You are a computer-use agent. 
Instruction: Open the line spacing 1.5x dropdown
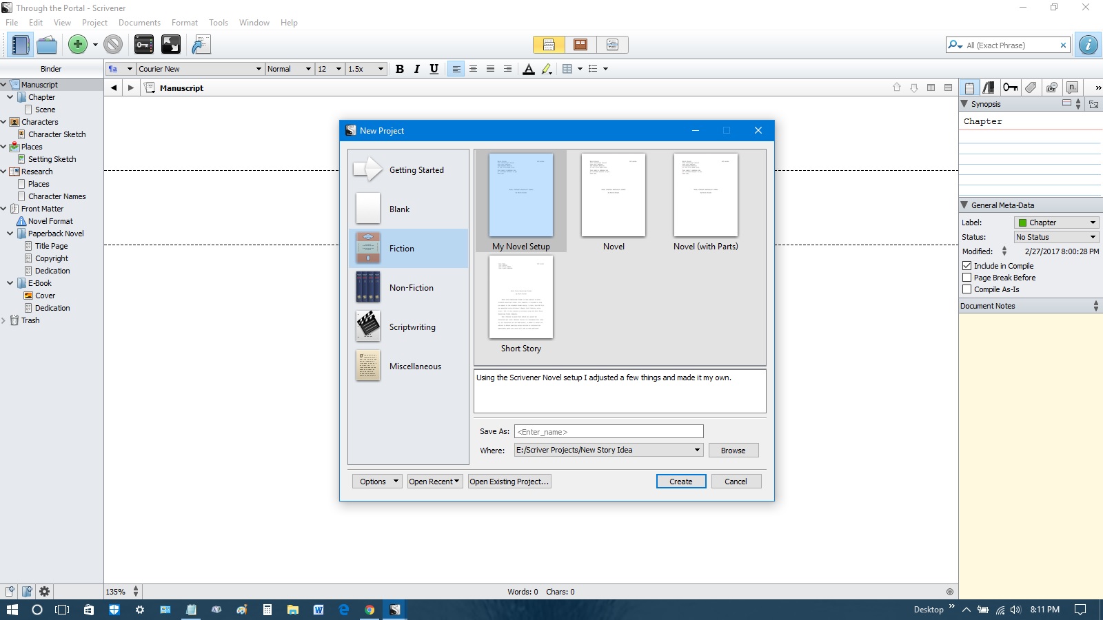tap(365, 69)
